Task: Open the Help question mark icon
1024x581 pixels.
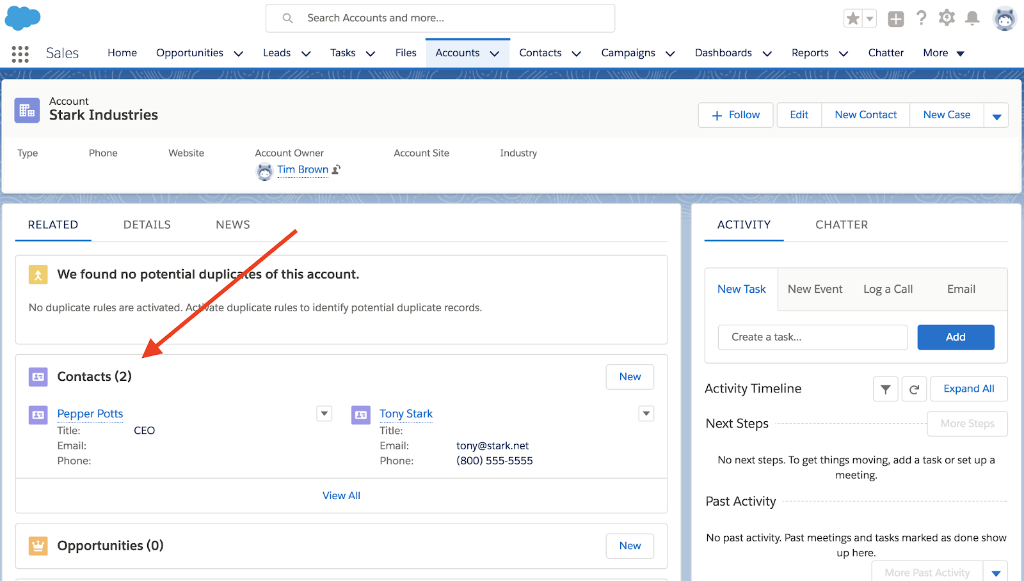Action: click(921, 18)
